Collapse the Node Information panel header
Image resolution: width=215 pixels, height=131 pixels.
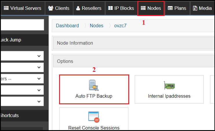(134, 43)
